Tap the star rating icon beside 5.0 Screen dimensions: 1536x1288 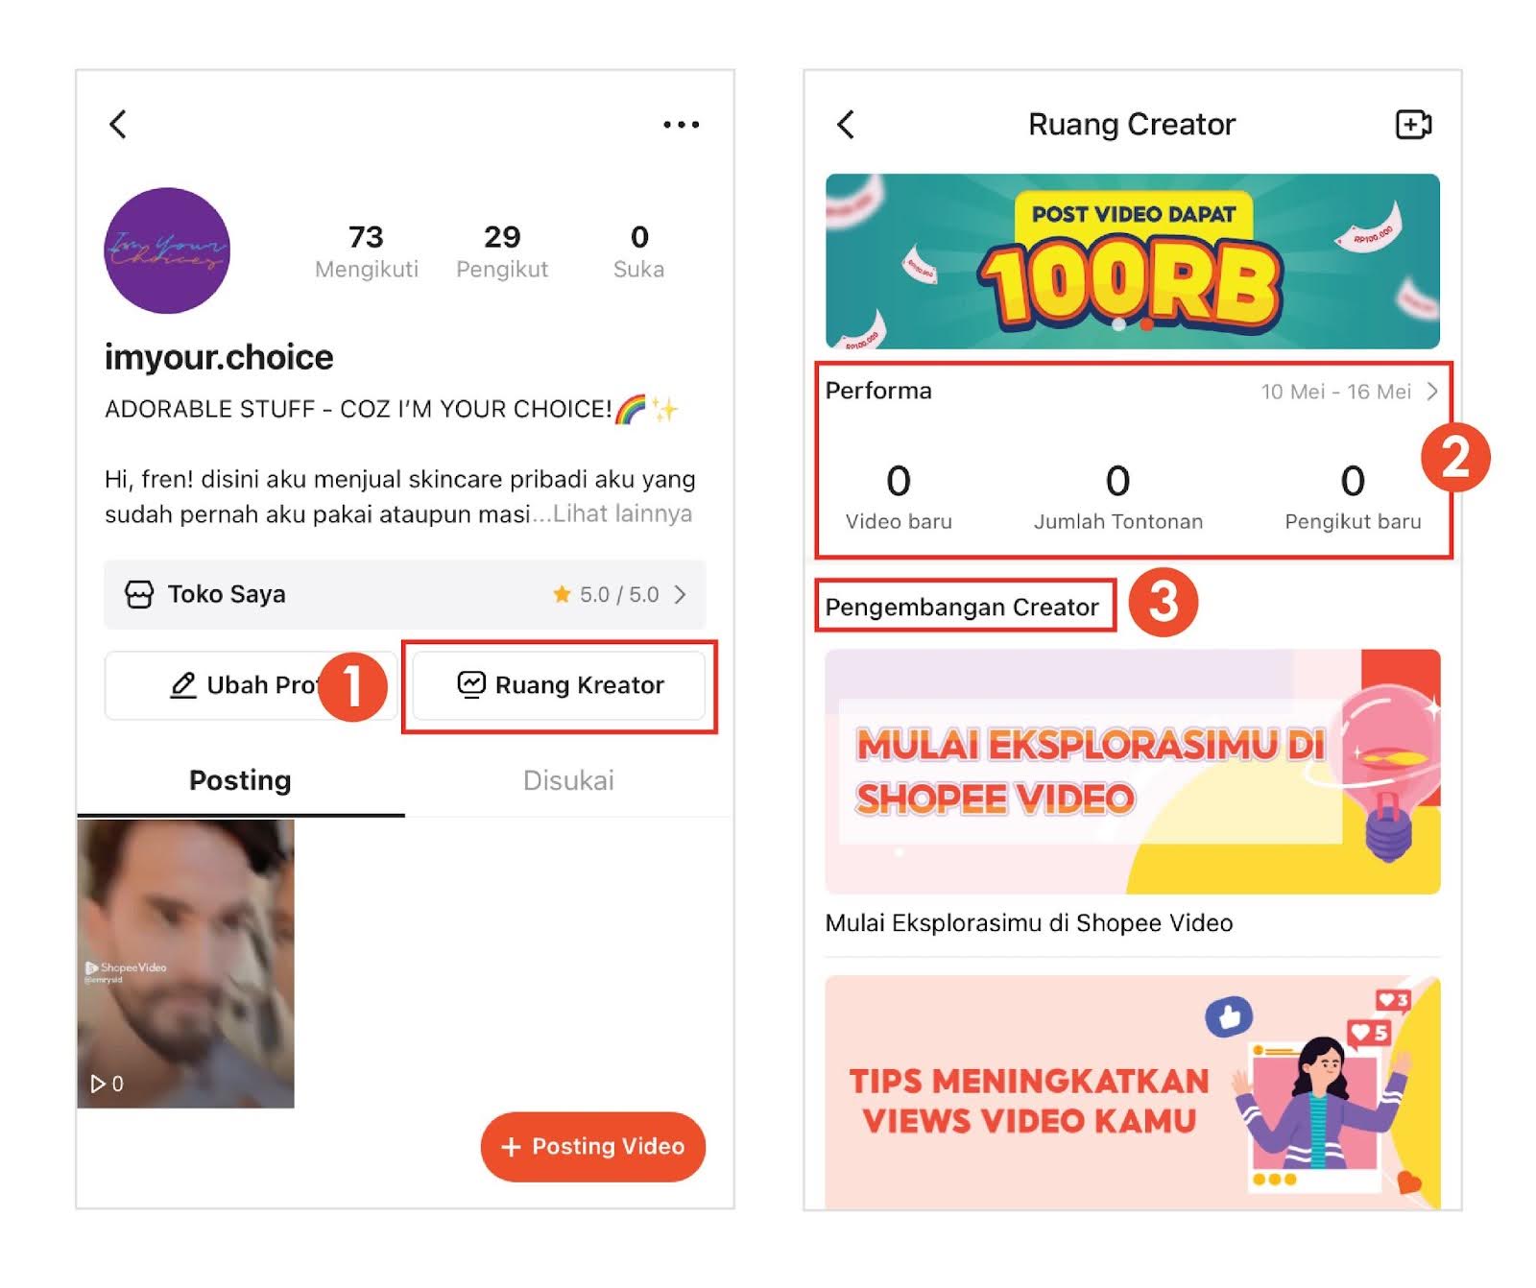(x=563, y=594)
